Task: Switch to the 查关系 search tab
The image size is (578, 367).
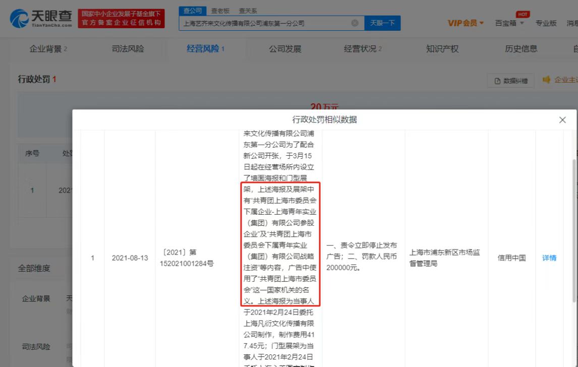Action: coord(248,11)
